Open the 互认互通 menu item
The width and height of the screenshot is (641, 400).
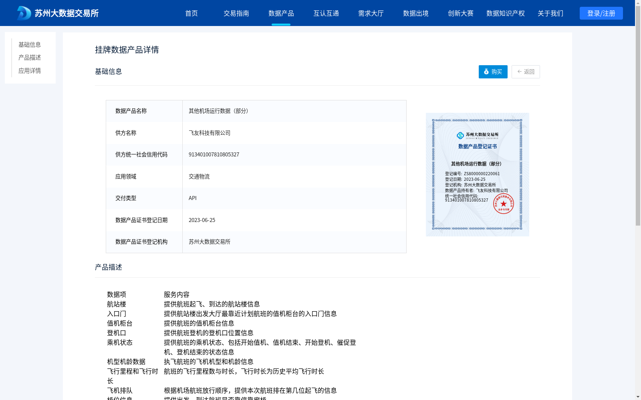coord(326,13)
